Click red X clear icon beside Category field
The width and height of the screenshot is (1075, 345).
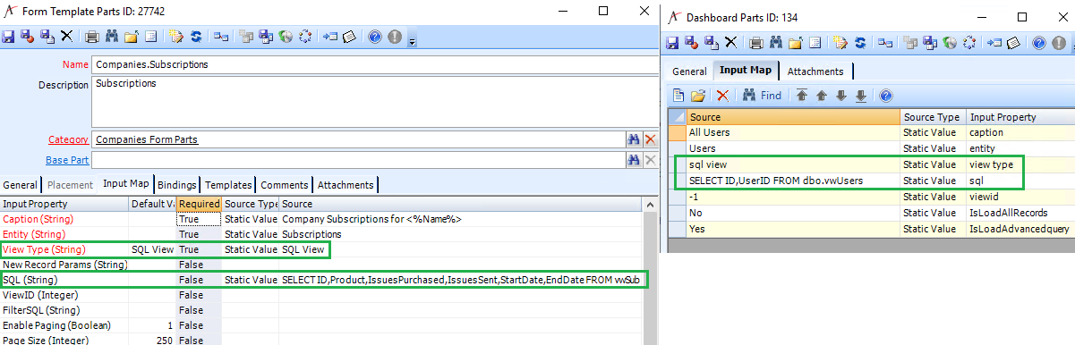pos(651,139)
